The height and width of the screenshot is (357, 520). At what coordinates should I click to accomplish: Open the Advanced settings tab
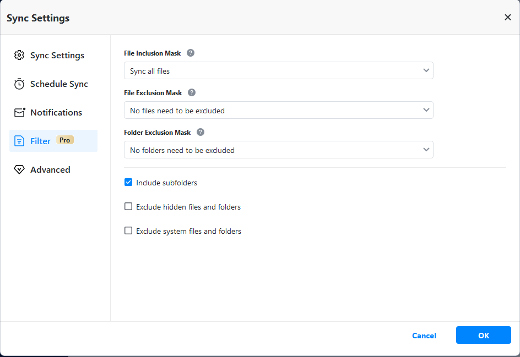click(50, 170)
